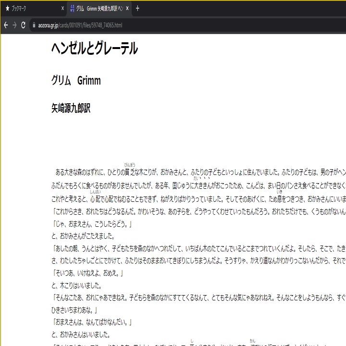Viewport: 346px width, 346px height.
Task: View site info via the lock icon
Action: 34,25
